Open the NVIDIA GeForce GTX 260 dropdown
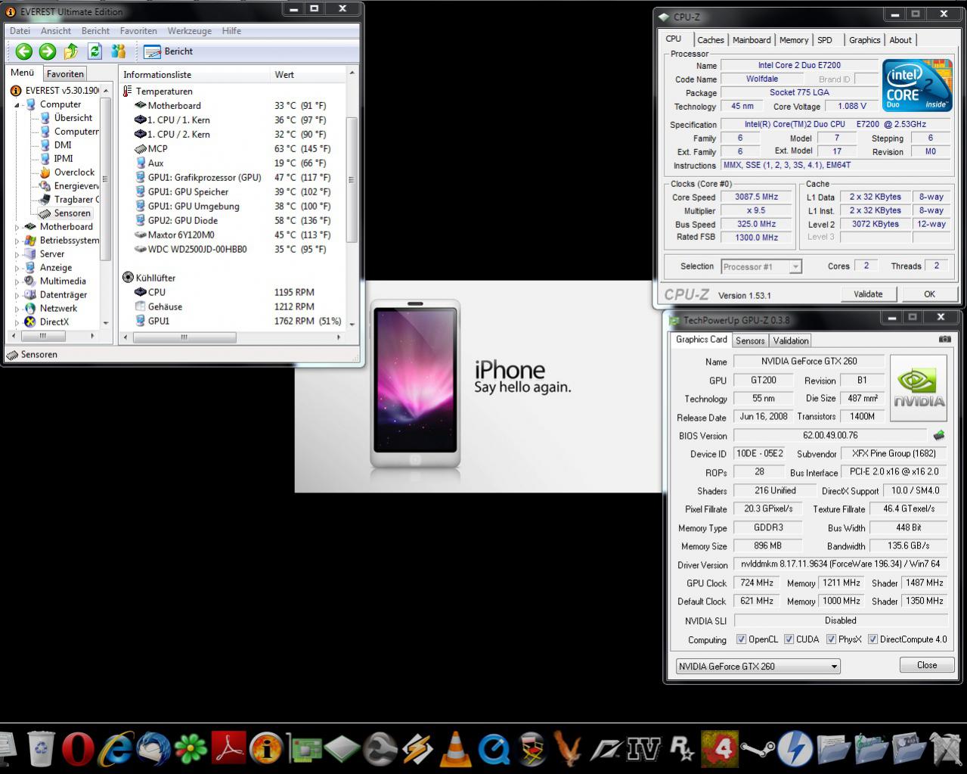The image size is (967, 774). pyautogui.click(x=758, y=667)
